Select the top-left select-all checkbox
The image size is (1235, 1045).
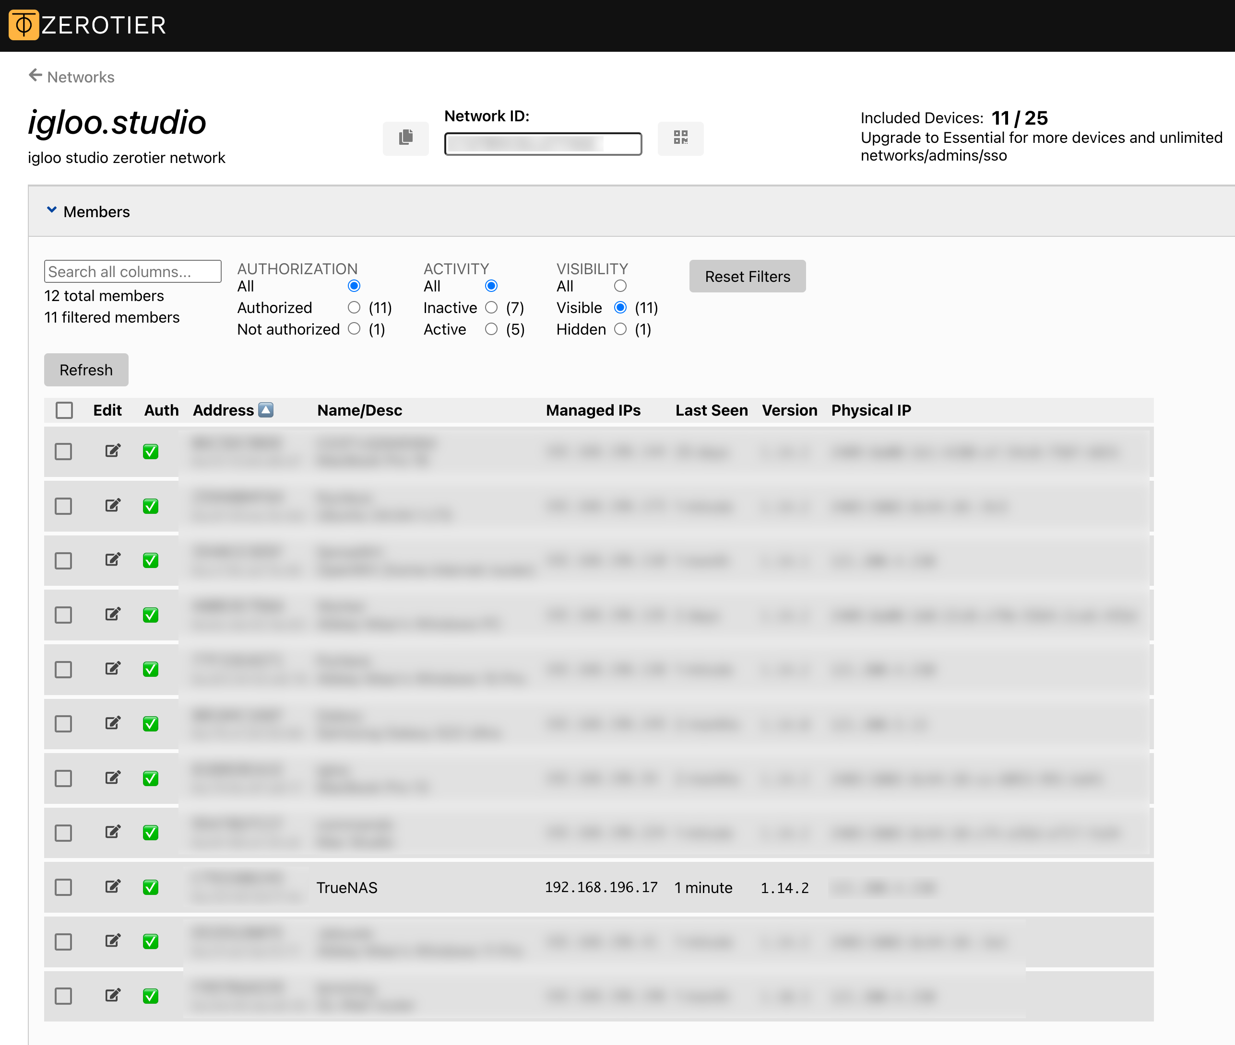coord(65,409)
